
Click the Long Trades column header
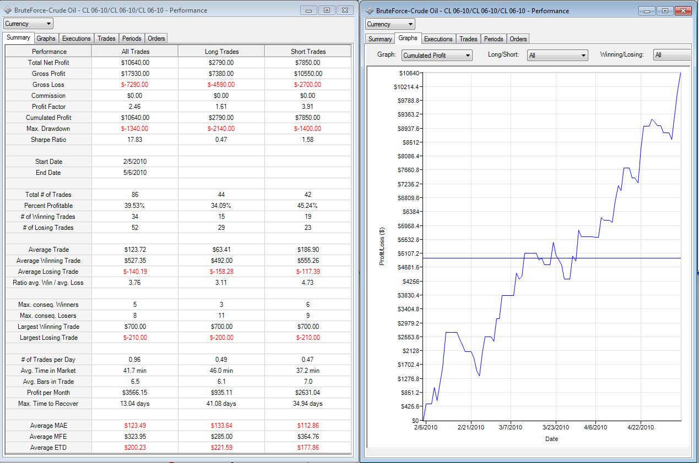pyautogui.click(x=221, y=51)
